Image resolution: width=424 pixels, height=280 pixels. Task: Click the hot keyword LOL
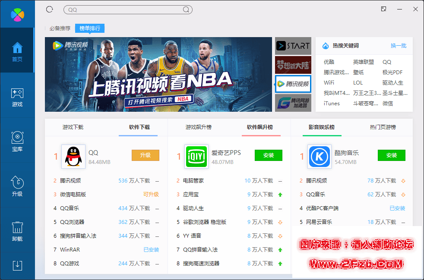pyautogui.click(x=358, y=82)
